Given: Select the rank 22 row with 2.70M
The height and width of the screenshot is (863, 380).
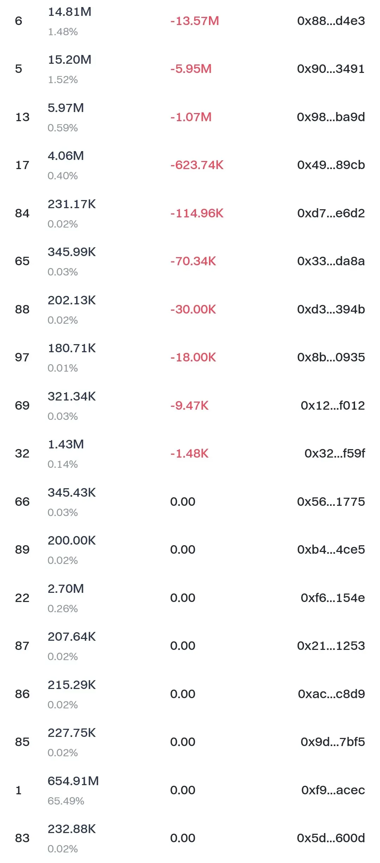Looking at the screenshot, I should coord(190,598).
